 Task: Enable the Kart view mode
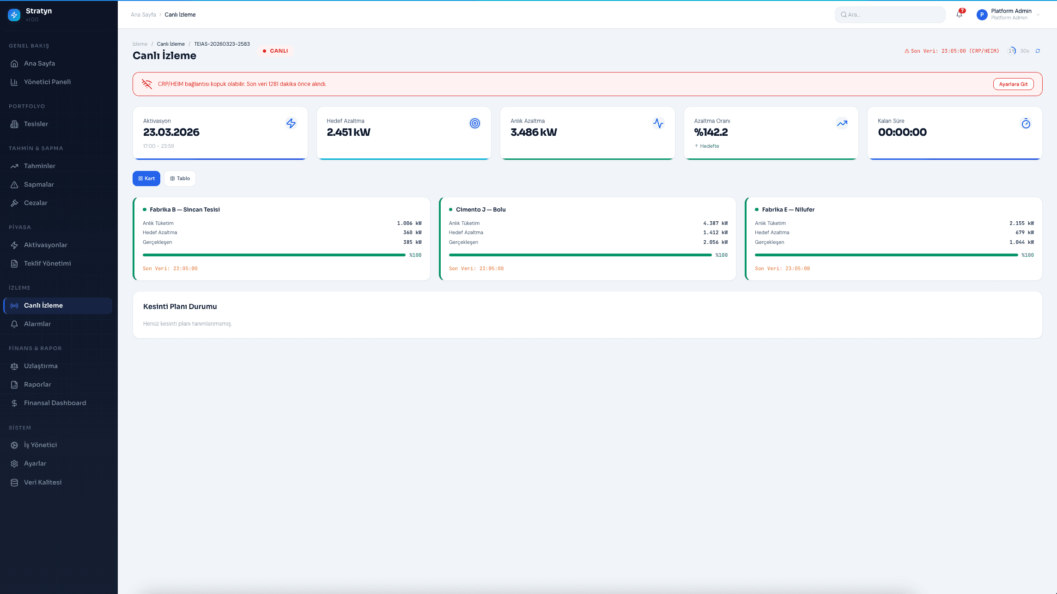[146, 178]
